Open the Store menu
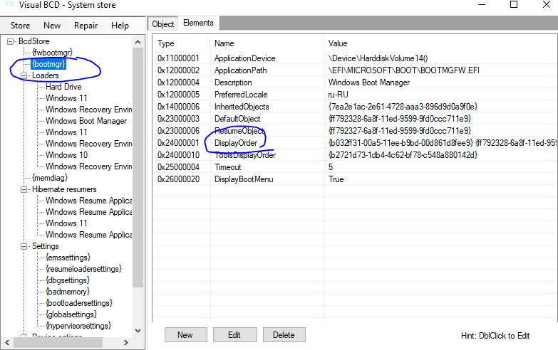 click(20, 26)
